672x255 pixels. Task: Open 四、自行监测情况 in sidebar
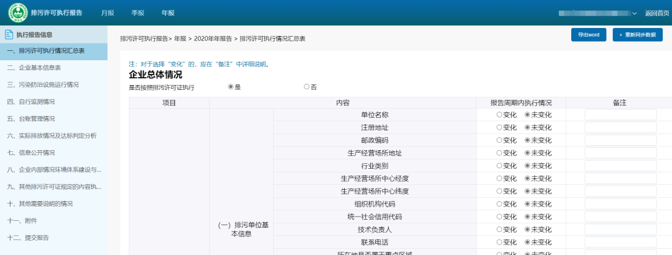(x=31, y=102)
